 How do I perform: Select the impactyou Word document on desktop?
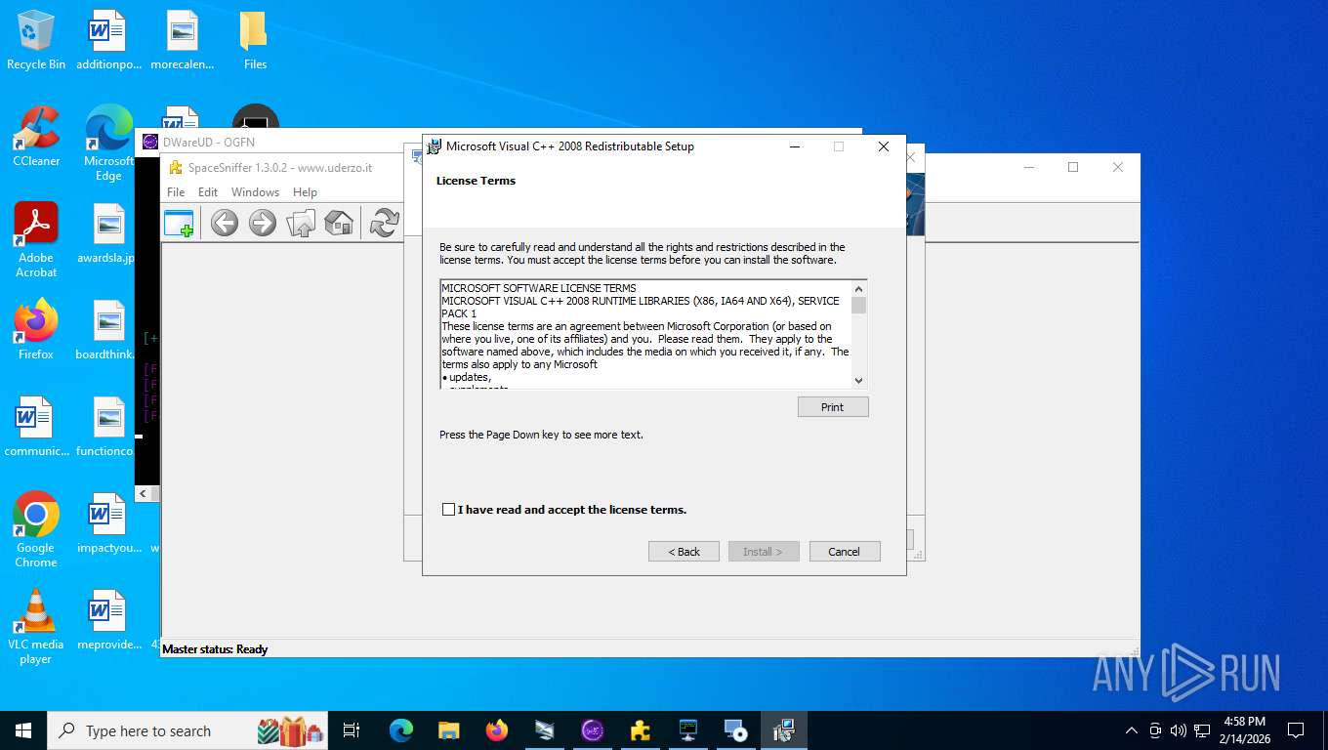[x=108, y=523]
